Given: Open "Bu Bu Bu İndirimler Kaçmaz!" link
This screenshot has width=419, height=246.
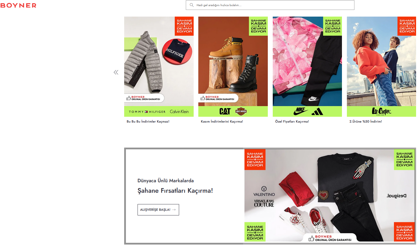Looking at the screenshot, I should [148, 121].
